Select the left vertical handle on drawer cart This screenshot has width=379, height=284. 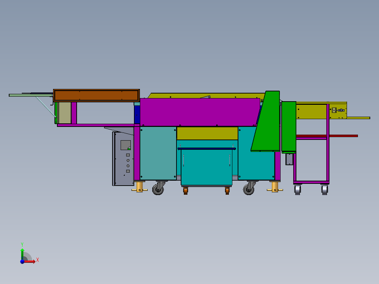pos(184,161)
